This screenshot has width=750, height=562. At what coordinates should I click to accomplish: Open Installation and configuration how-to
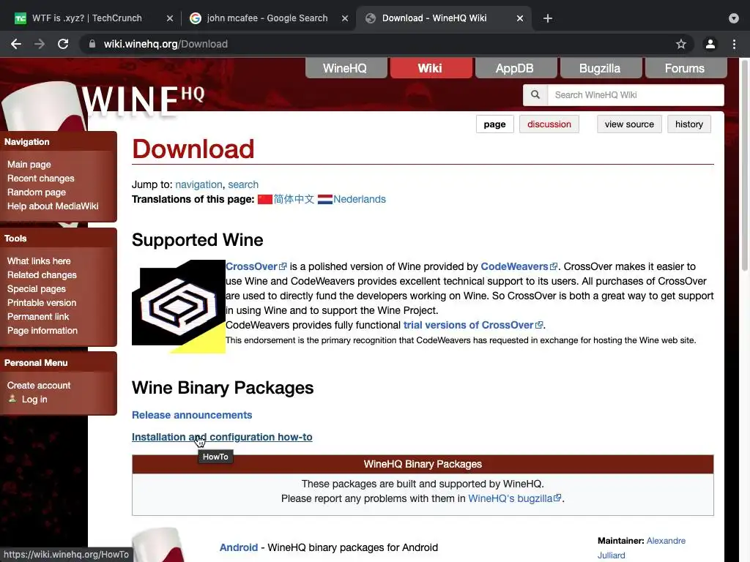coord(222,437)
